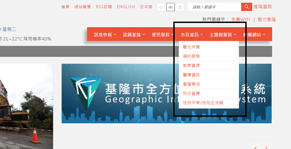Switch the site to ENGLISH

point(126,7)
